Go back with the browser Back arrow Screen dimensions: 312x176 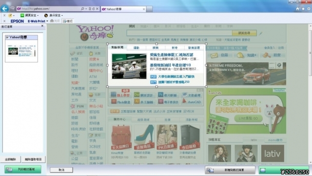4,9
